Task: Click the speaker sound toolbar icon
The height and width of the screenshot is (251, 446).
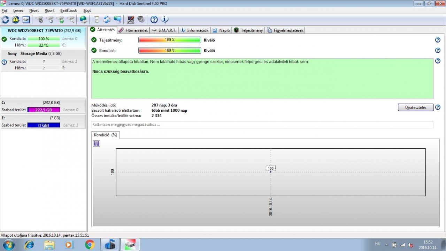Action: [141, 20]
